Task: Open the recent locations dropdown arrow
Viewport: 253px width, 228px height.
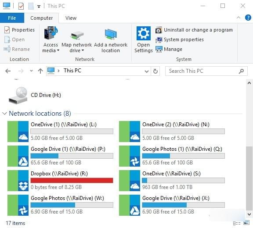Action: tap(32, 71)
